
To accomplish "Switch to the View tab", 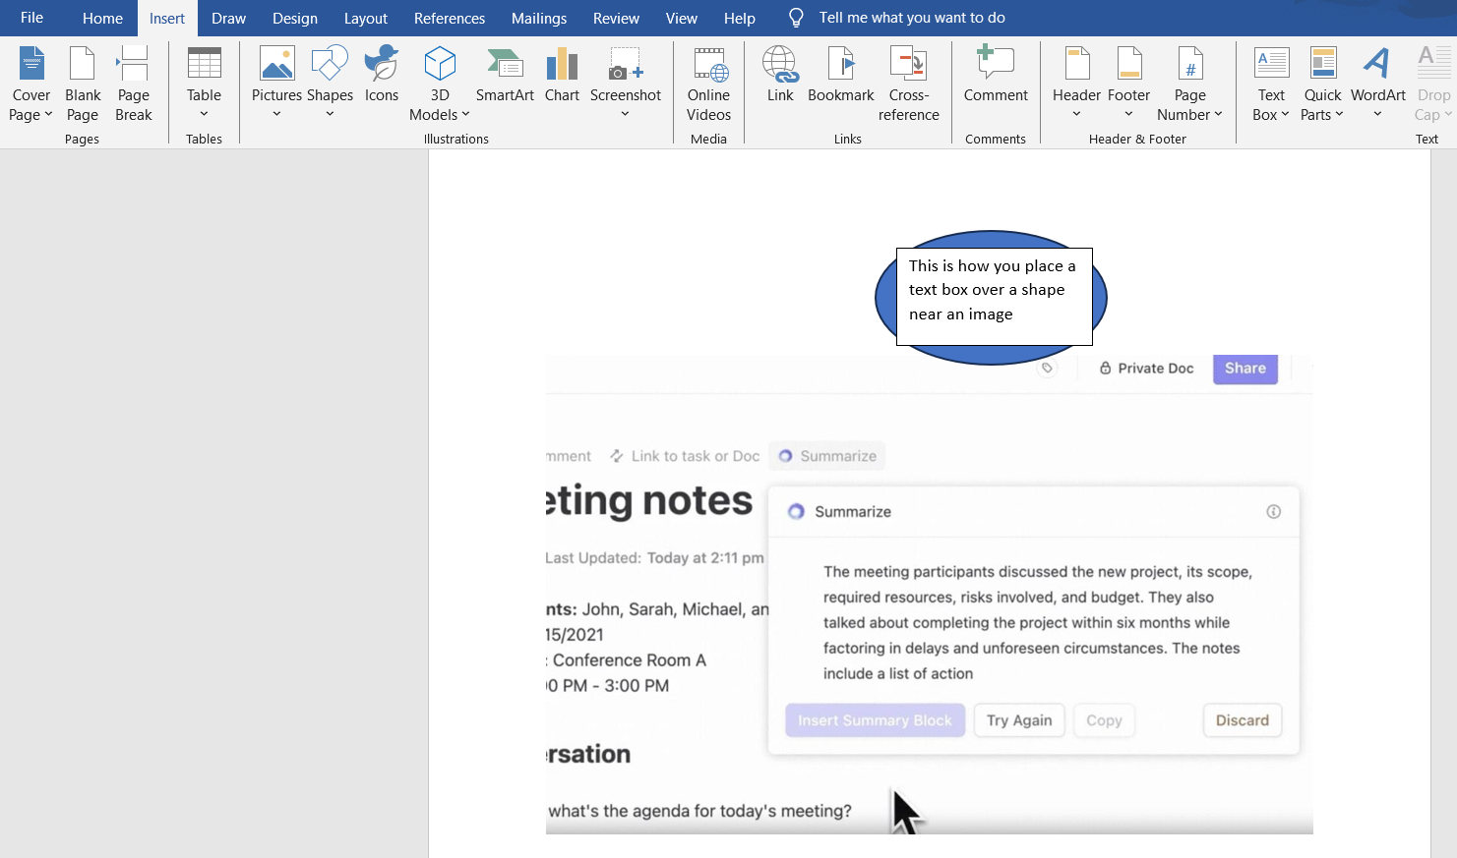I will [x=681, y=18].
